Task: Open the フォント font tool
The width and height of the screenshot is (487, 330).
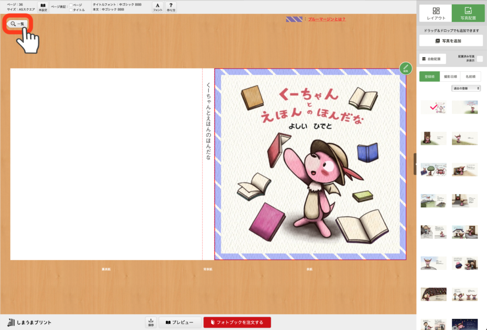Action: point(157,7)
